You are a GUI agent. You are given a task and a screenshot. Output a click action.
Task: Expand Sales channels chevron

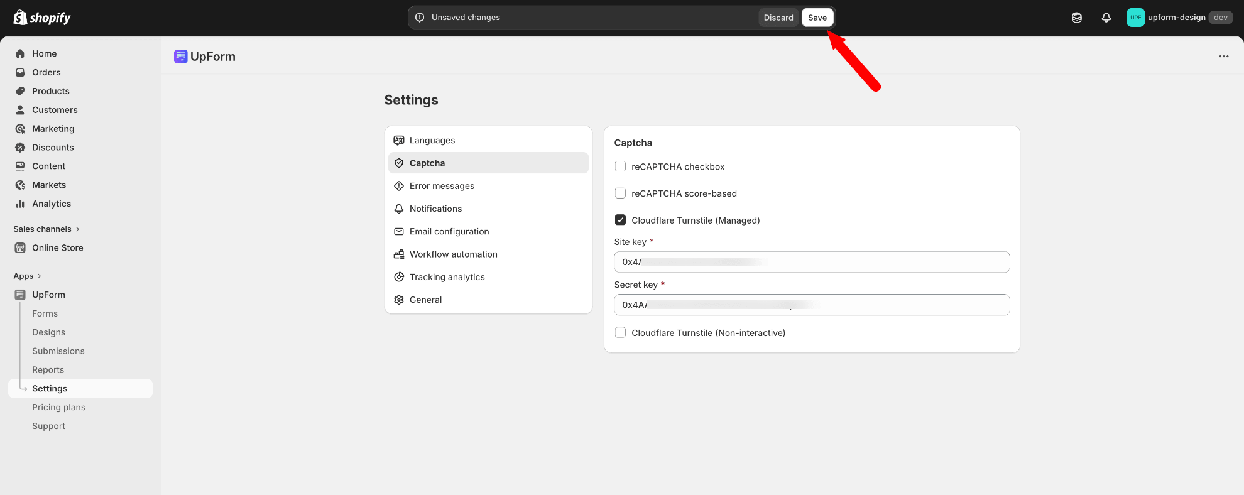point(78,229)
